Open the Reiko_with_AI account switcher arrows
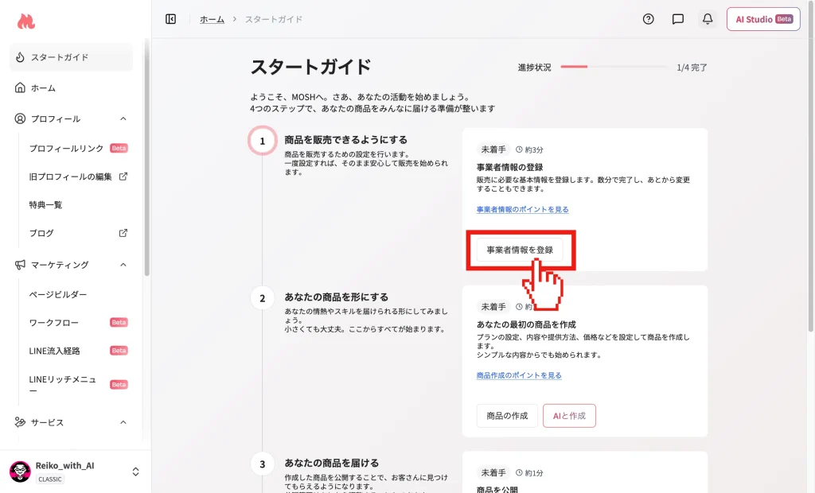This screenshot has width=815, height=493. 135,472
